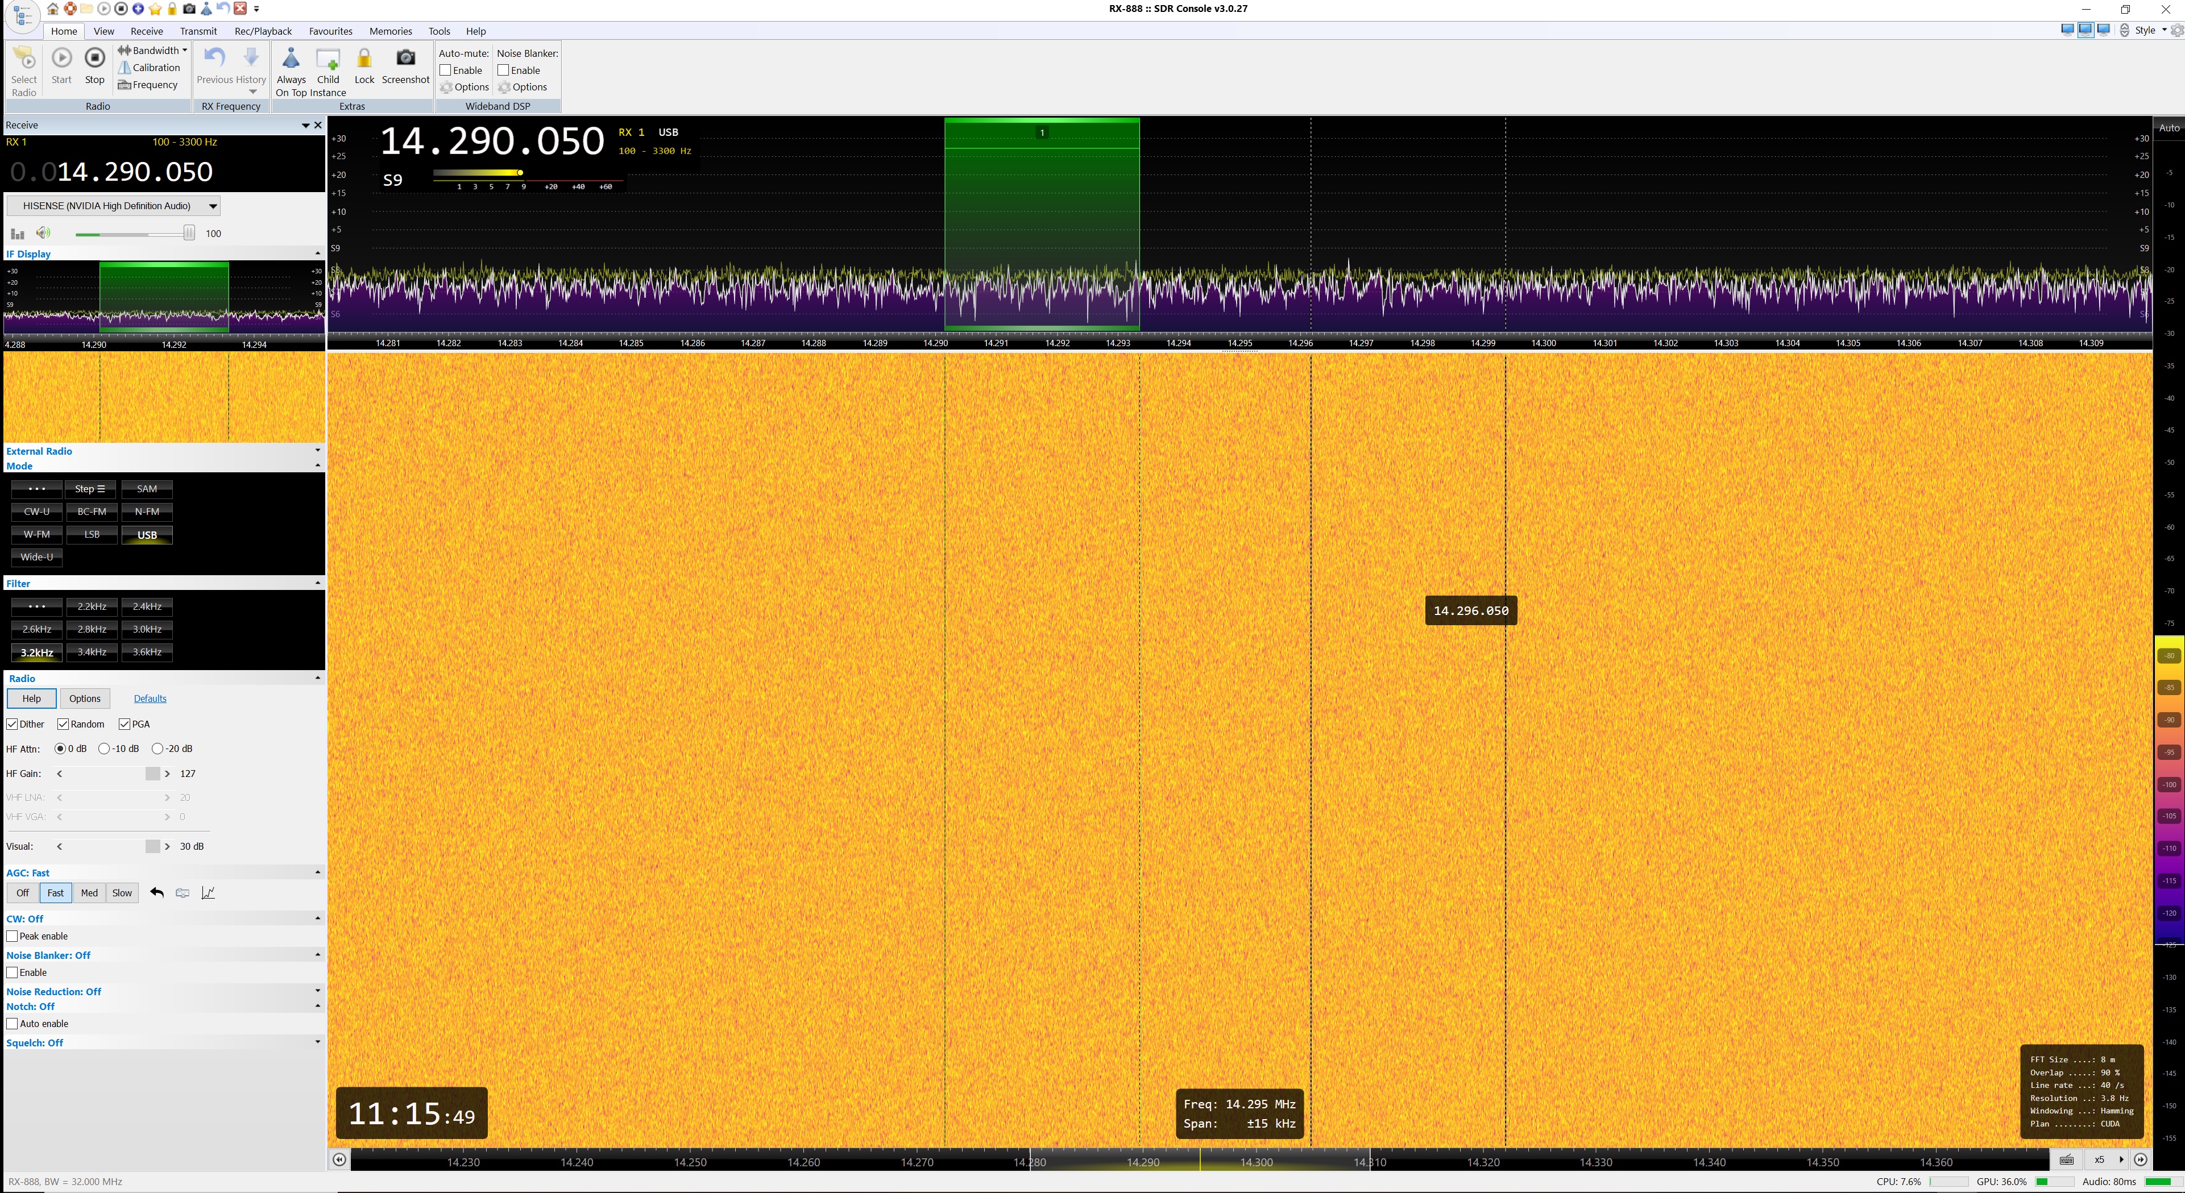Click the AGC graph icon
The width and height of the screenshot is (2185, 1193).
[208, 893]
